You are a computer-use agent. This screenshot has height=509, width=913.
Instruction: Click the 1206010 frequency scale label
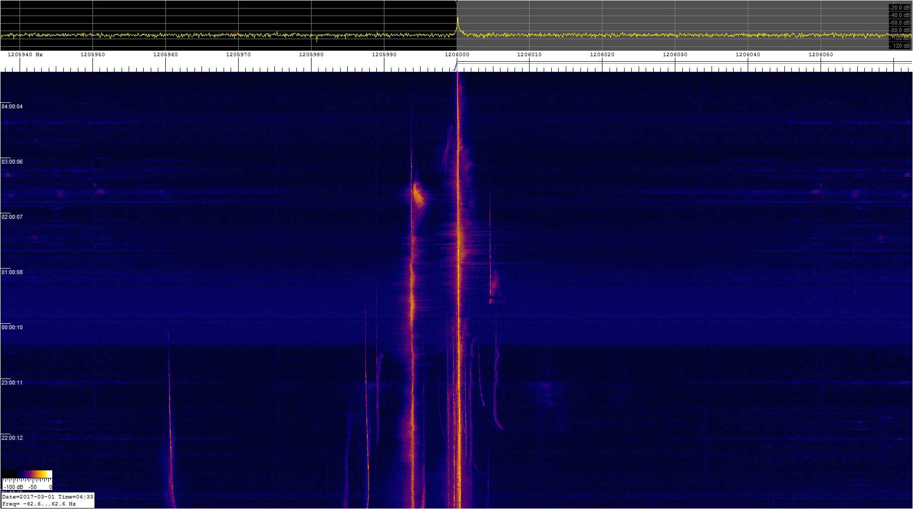click(529, 54)
